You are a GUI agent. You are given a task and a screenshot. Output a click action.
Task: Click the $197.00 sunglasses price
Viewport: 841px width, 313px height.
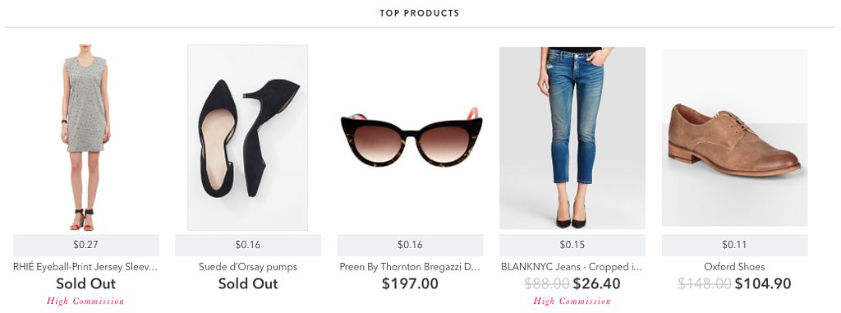[411, 283]
